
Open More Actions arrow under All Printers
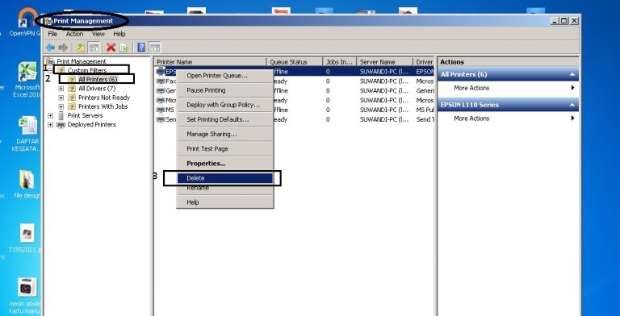(x=572, y=88)
